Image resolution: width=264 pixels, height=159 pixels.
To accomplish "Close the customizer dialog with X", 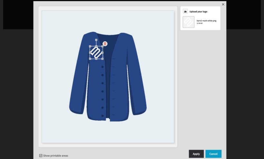I will (x=223, y=5).
